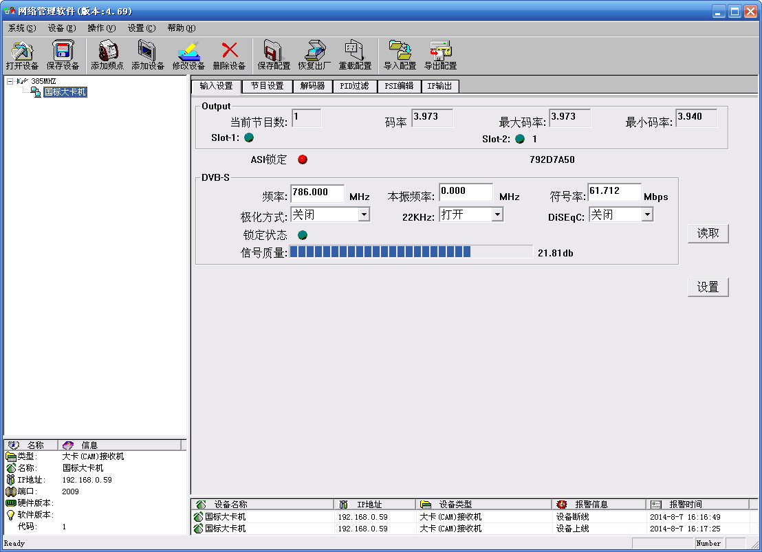Image resolution: width=762 pixels, height=552 pixels.
Task: Switch to the 解码器 tab
Action: point(312,86)
